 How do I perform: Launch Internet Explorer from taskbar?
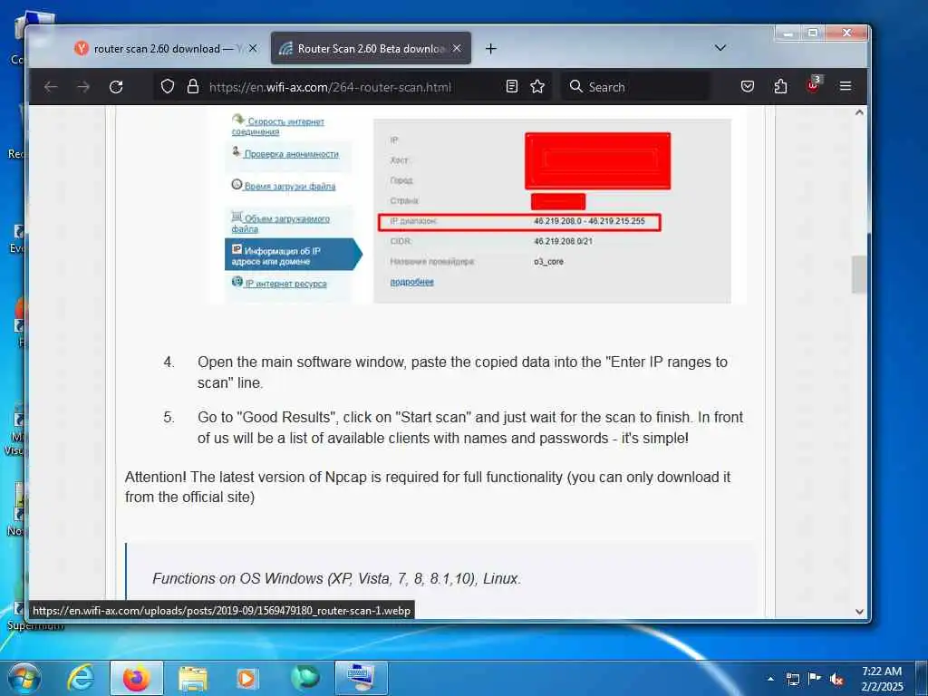(x=81, y=678)
